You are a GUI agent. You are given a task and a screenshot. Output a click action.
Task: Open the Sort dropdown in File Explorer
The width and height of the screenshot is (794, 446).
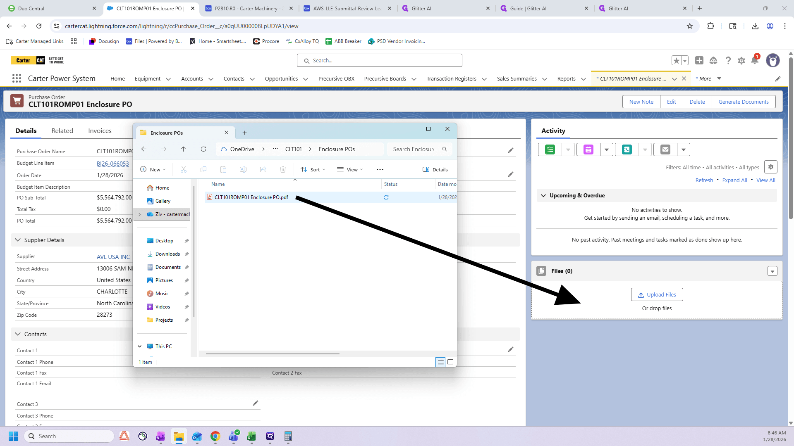313,169
